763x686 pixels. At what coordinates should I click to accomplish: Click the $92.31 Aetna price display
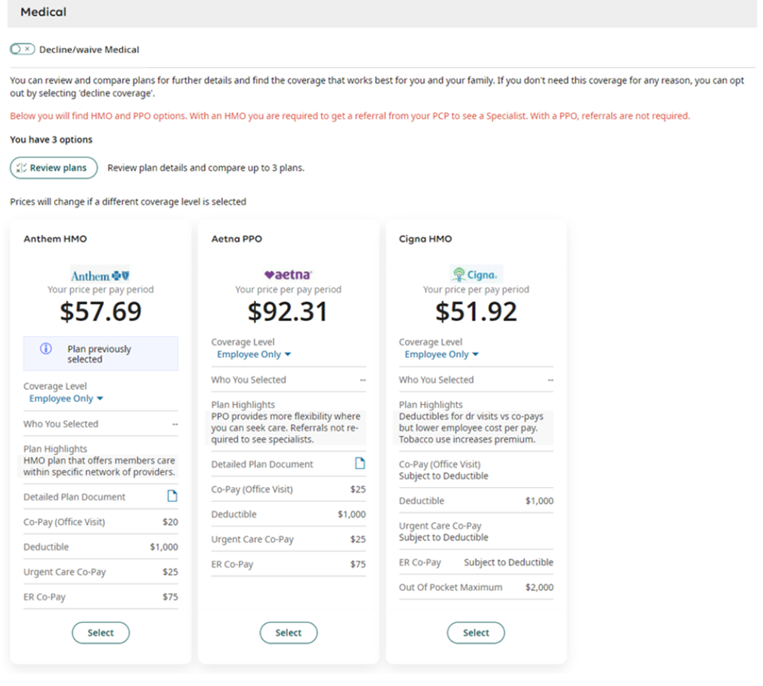(288, 311)
